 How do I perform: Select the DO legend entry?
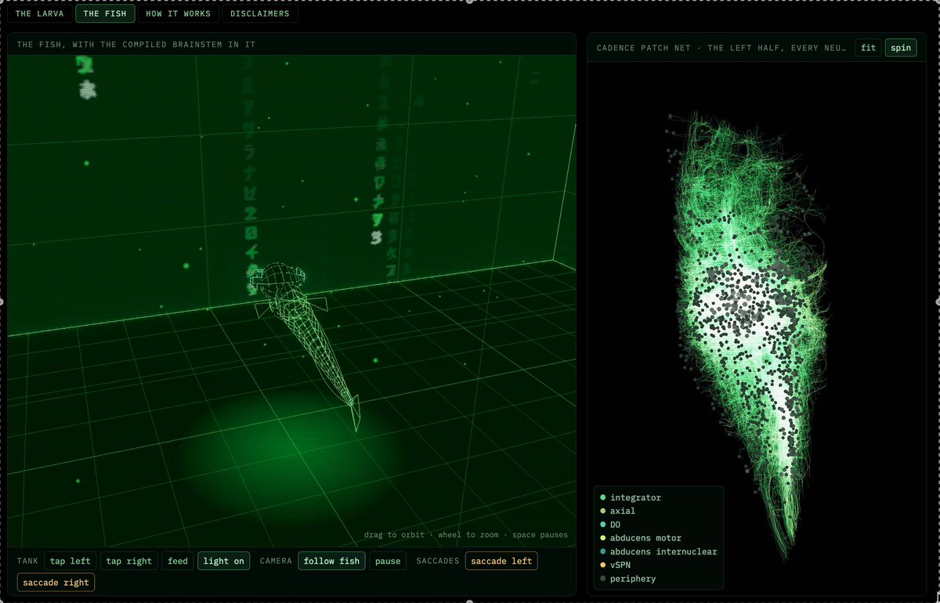coord(610,525)
